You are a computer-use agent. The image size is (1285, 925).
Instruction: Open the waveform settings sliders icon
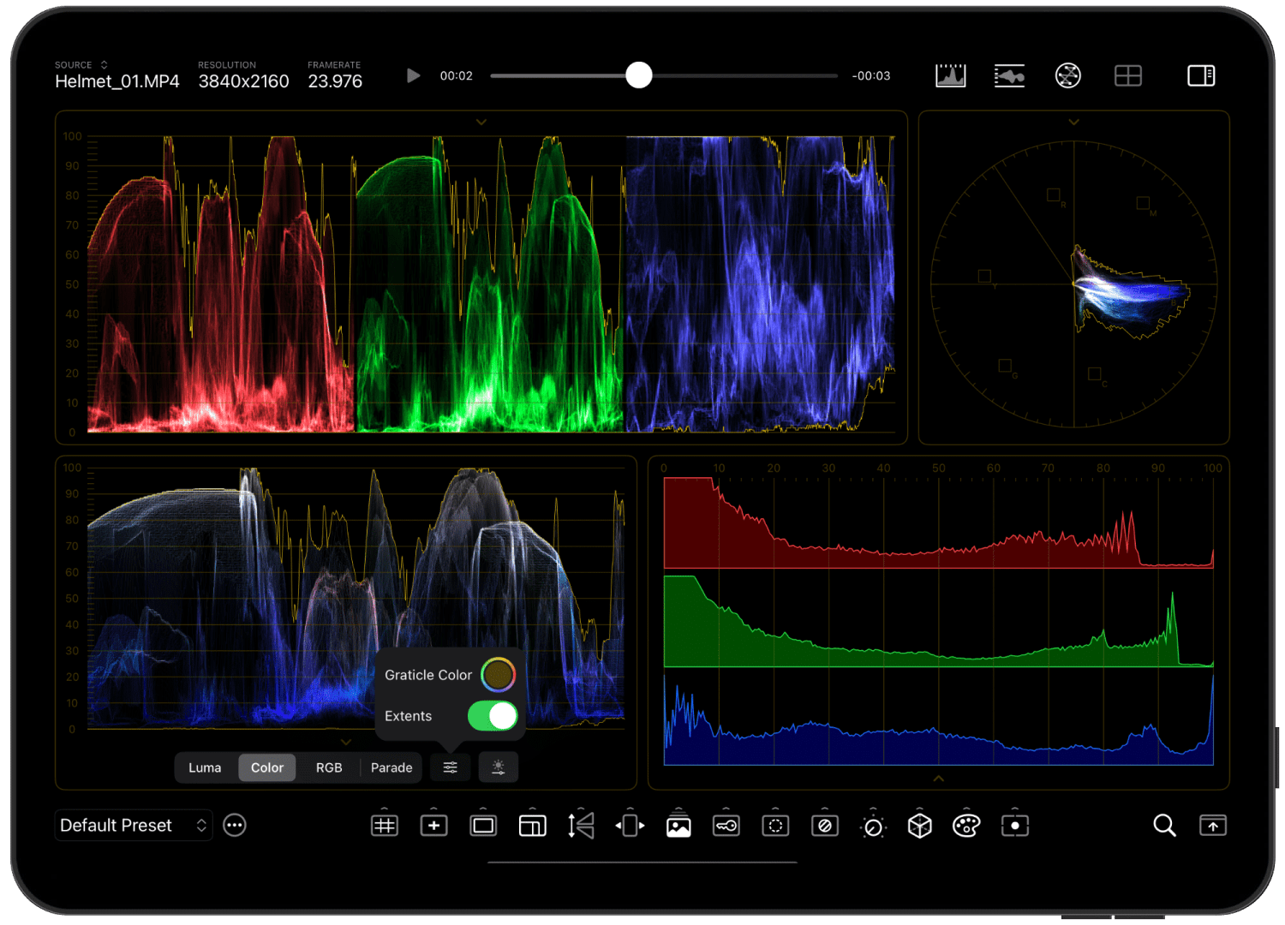click(449, 767)
